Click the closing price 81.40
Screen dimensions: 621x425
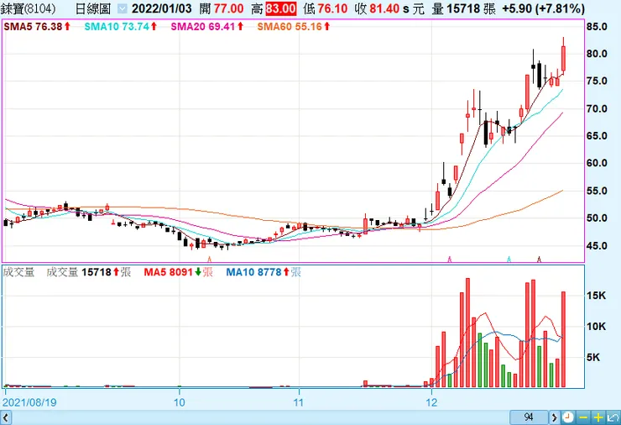[384, 8]
